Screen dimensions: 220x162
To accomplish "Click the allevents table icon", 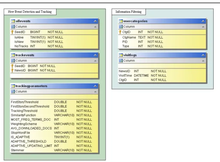I will pyautogui.click(x=13, y=21).
